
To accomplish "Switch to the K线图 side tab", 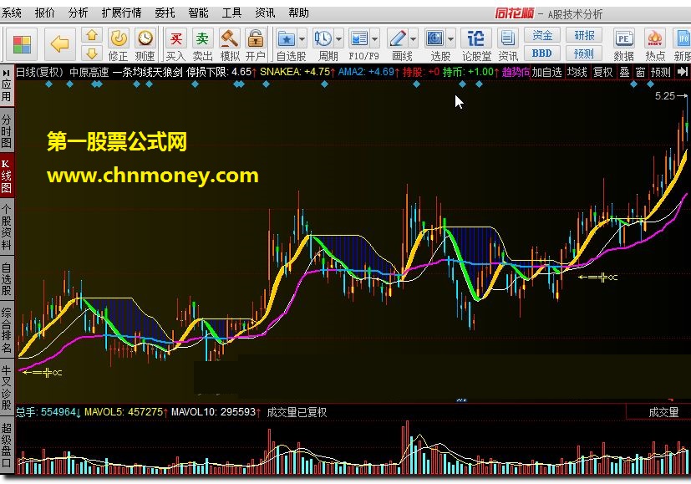I will [6, 176].
